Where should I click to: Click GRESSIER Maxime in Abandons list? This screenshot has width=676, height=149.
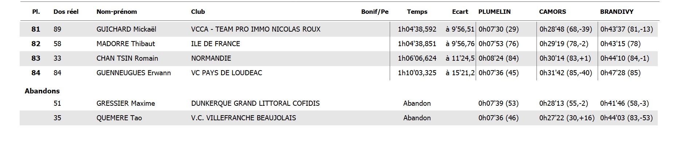(126, 103)
